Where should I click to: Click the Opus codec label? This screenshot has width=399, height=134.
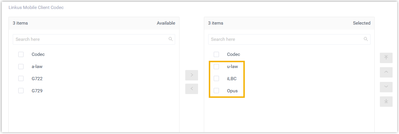[232, 91]
